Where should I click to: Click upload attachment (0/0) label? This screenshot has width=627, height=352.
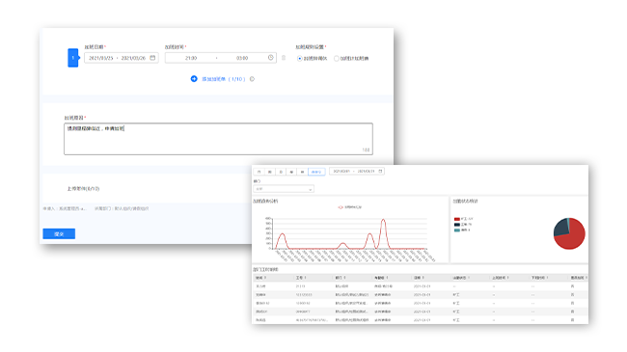[83, 188]
